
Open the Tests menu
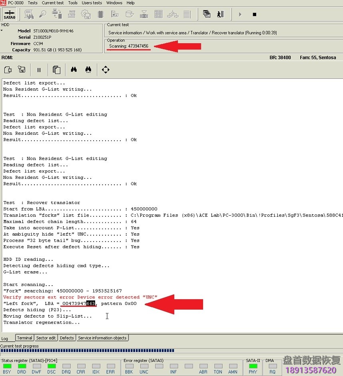coord(32,3)
